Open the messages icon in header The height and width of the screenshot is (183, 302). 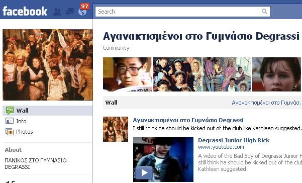click(69, 12)
